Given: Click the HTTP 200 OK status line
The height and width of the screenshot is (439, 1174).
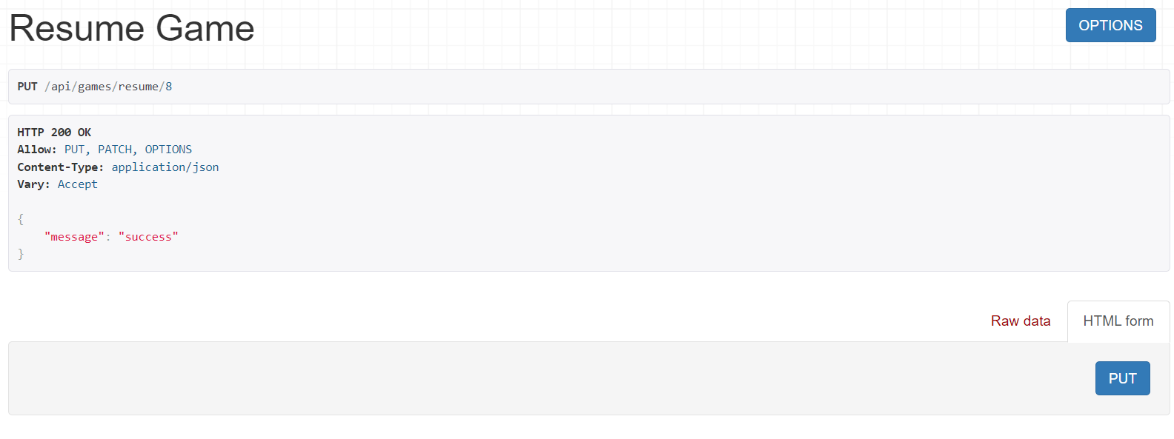Looking at the screenshot, I should click(54, 133).
